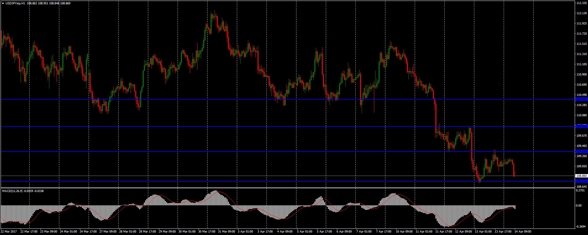Select the blue 109.850 price level label

(x=582, y=126)
